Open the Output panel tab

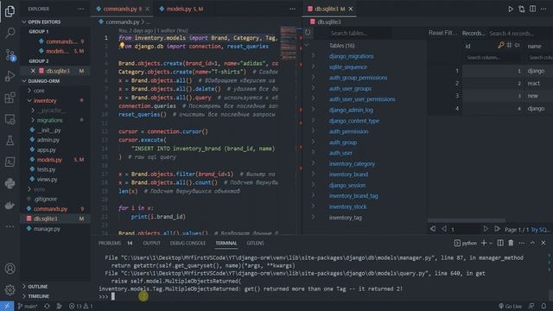click(x=152, y=243)
